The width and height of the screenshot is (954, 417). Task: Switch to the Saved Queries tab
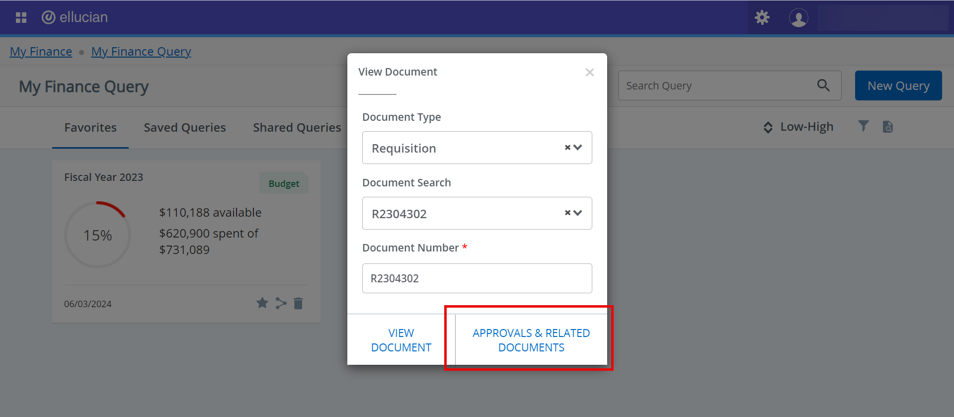(x=185, y=128)
